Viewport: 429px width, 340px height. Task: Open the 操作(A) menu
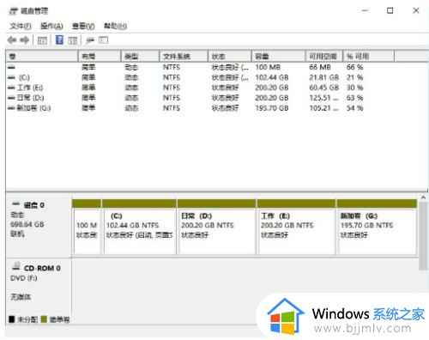click(51, 26)
